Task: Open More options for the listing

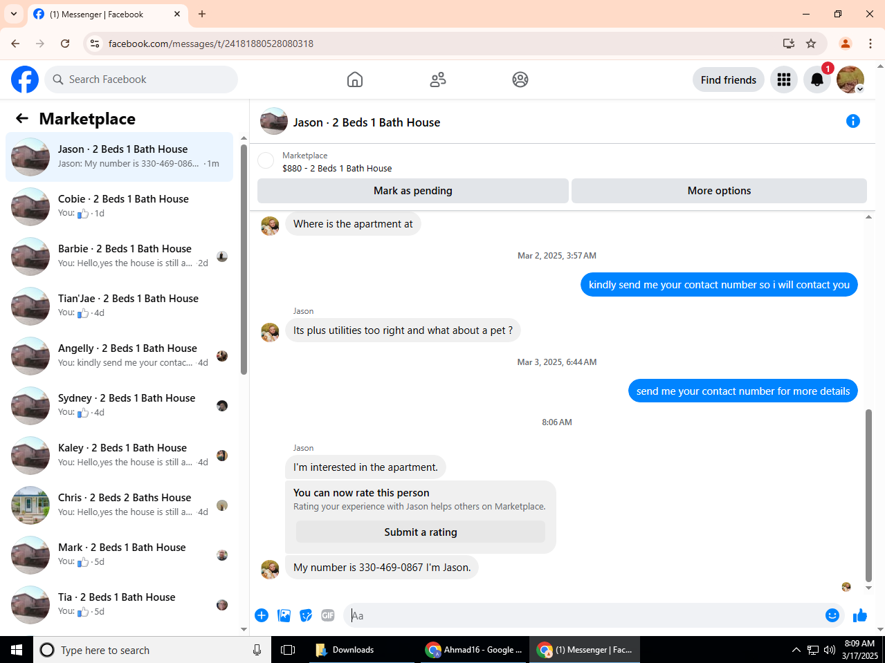Action: click(719, 191)
